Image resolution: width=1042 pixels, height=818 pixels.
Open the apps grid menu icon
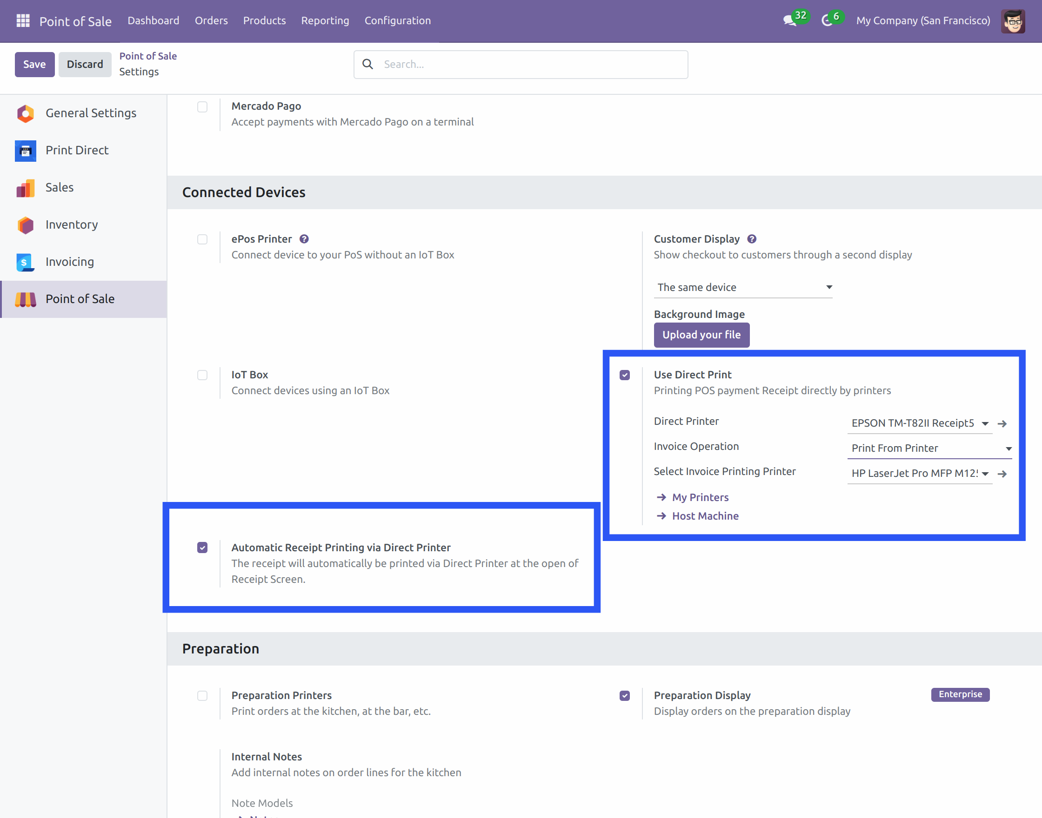23,20
